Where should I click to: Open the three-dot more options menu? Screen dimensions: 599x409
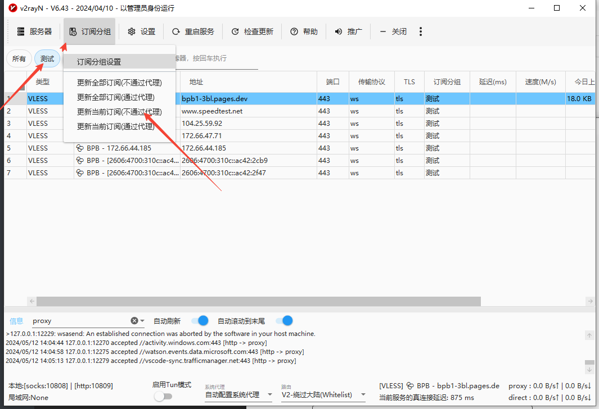coord(421,31)
